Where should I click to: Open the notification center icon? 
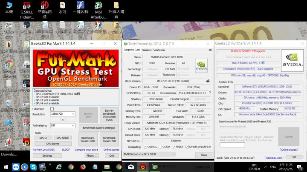(300, 167)
